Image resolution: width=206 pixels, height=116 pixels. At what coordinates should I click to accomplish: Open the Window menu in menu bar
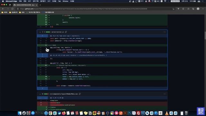point(65,1)
